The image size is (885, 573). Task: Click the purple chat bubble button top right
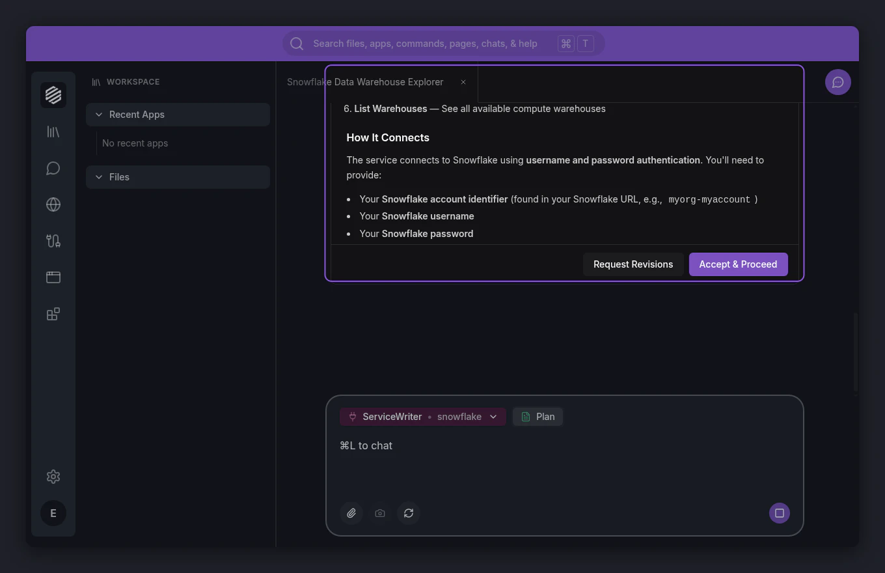click(x=838, y=82)
